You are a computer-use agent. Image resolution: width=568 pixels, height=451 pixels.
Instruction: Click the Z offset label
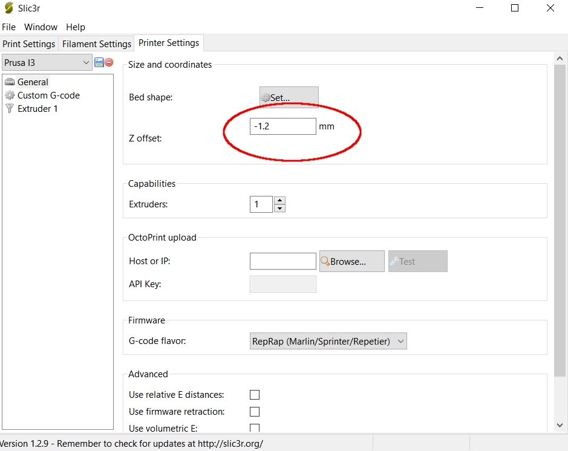[145, 138]
